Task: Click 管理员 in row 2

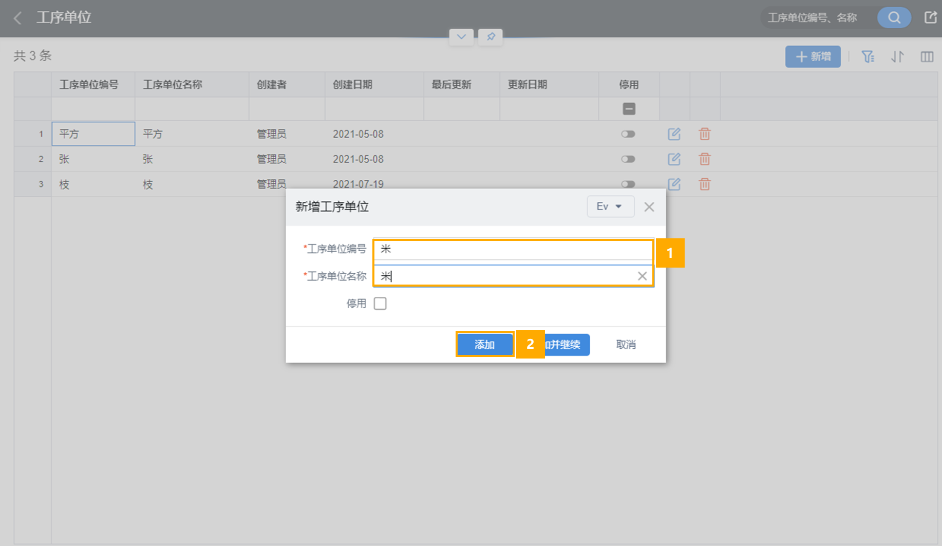Action: [271, 159]
